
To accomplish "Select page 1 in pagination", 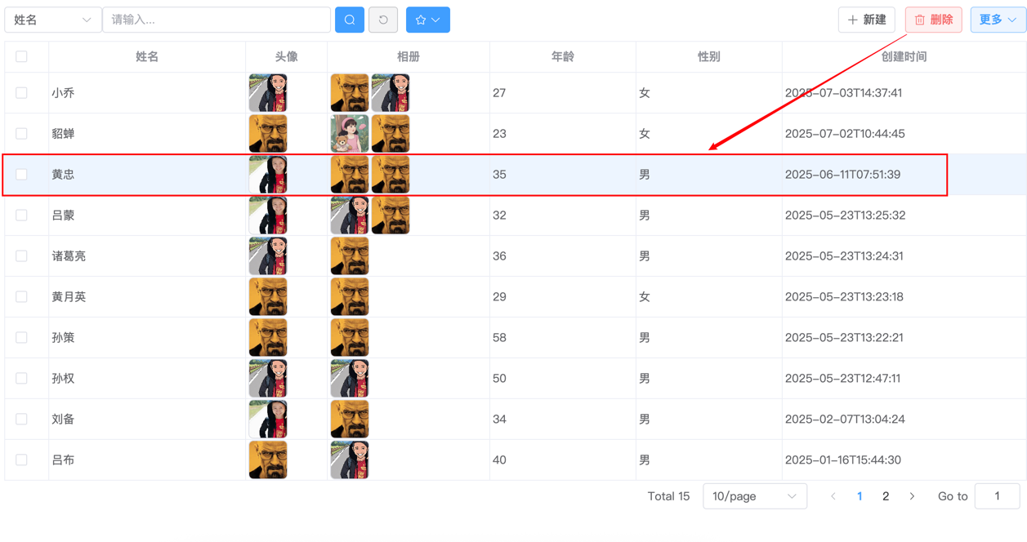I will coord(860,496).
